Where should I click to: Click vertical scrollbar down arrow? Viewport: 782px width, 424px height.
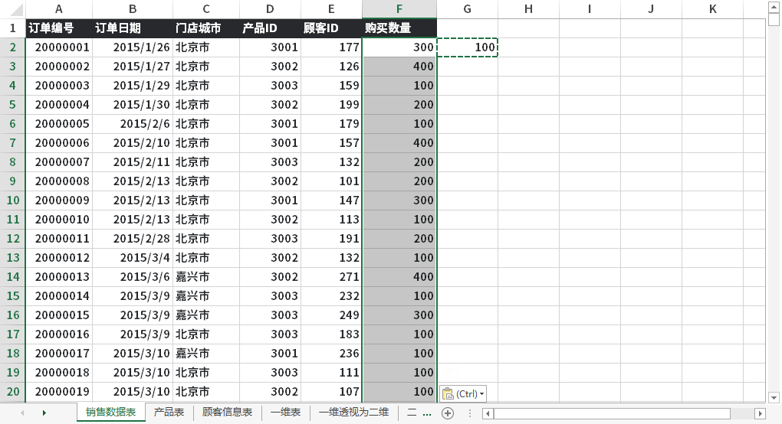pyautogui.click(x=774, y=398)
